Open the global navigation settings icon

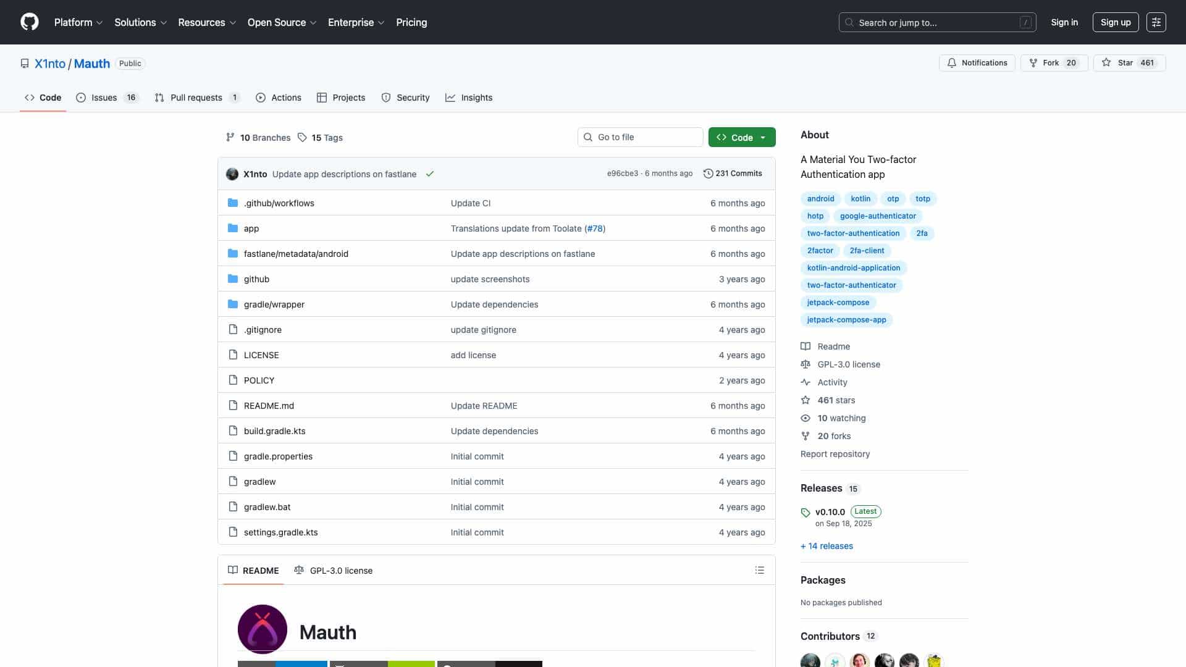pos(1156,22)
